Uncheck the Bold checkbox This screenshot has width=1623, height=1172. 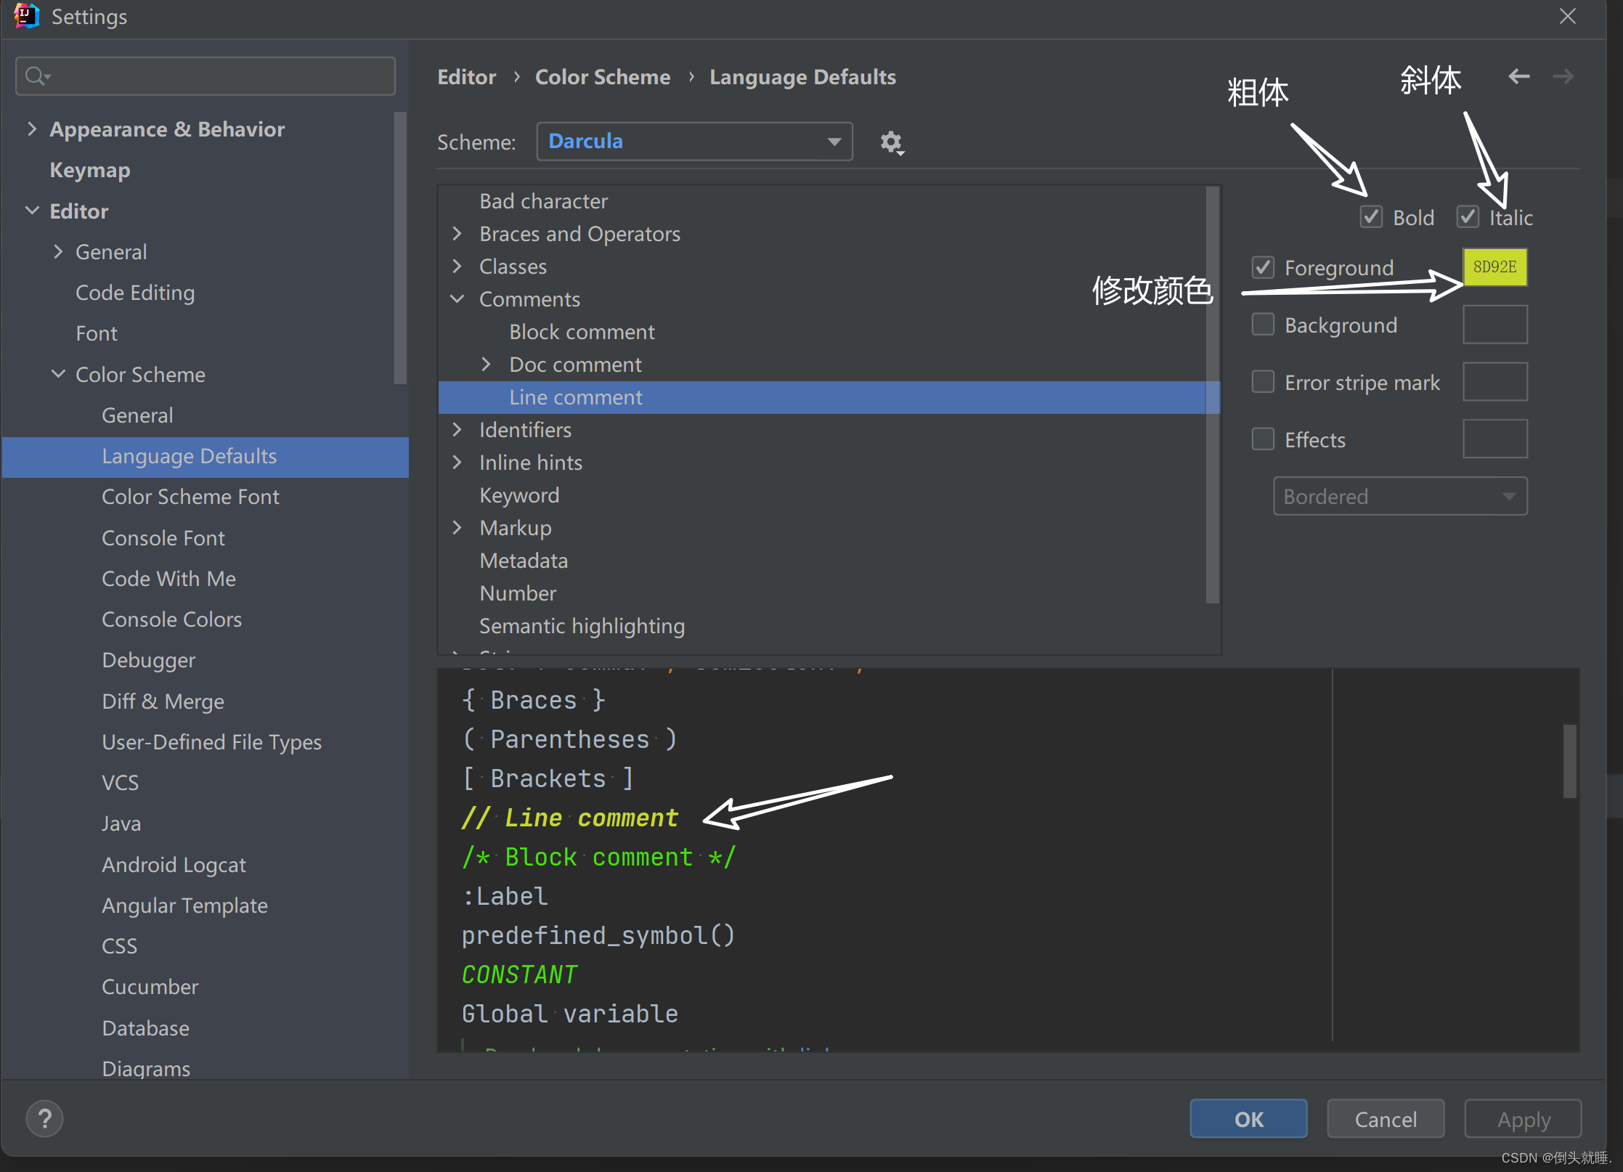(x=1371, y=216)
